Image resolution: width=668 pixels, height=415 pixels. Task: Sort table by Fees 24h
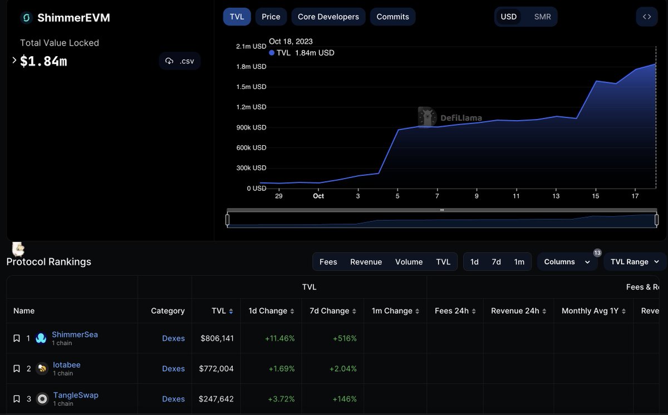tap(455, 311)
